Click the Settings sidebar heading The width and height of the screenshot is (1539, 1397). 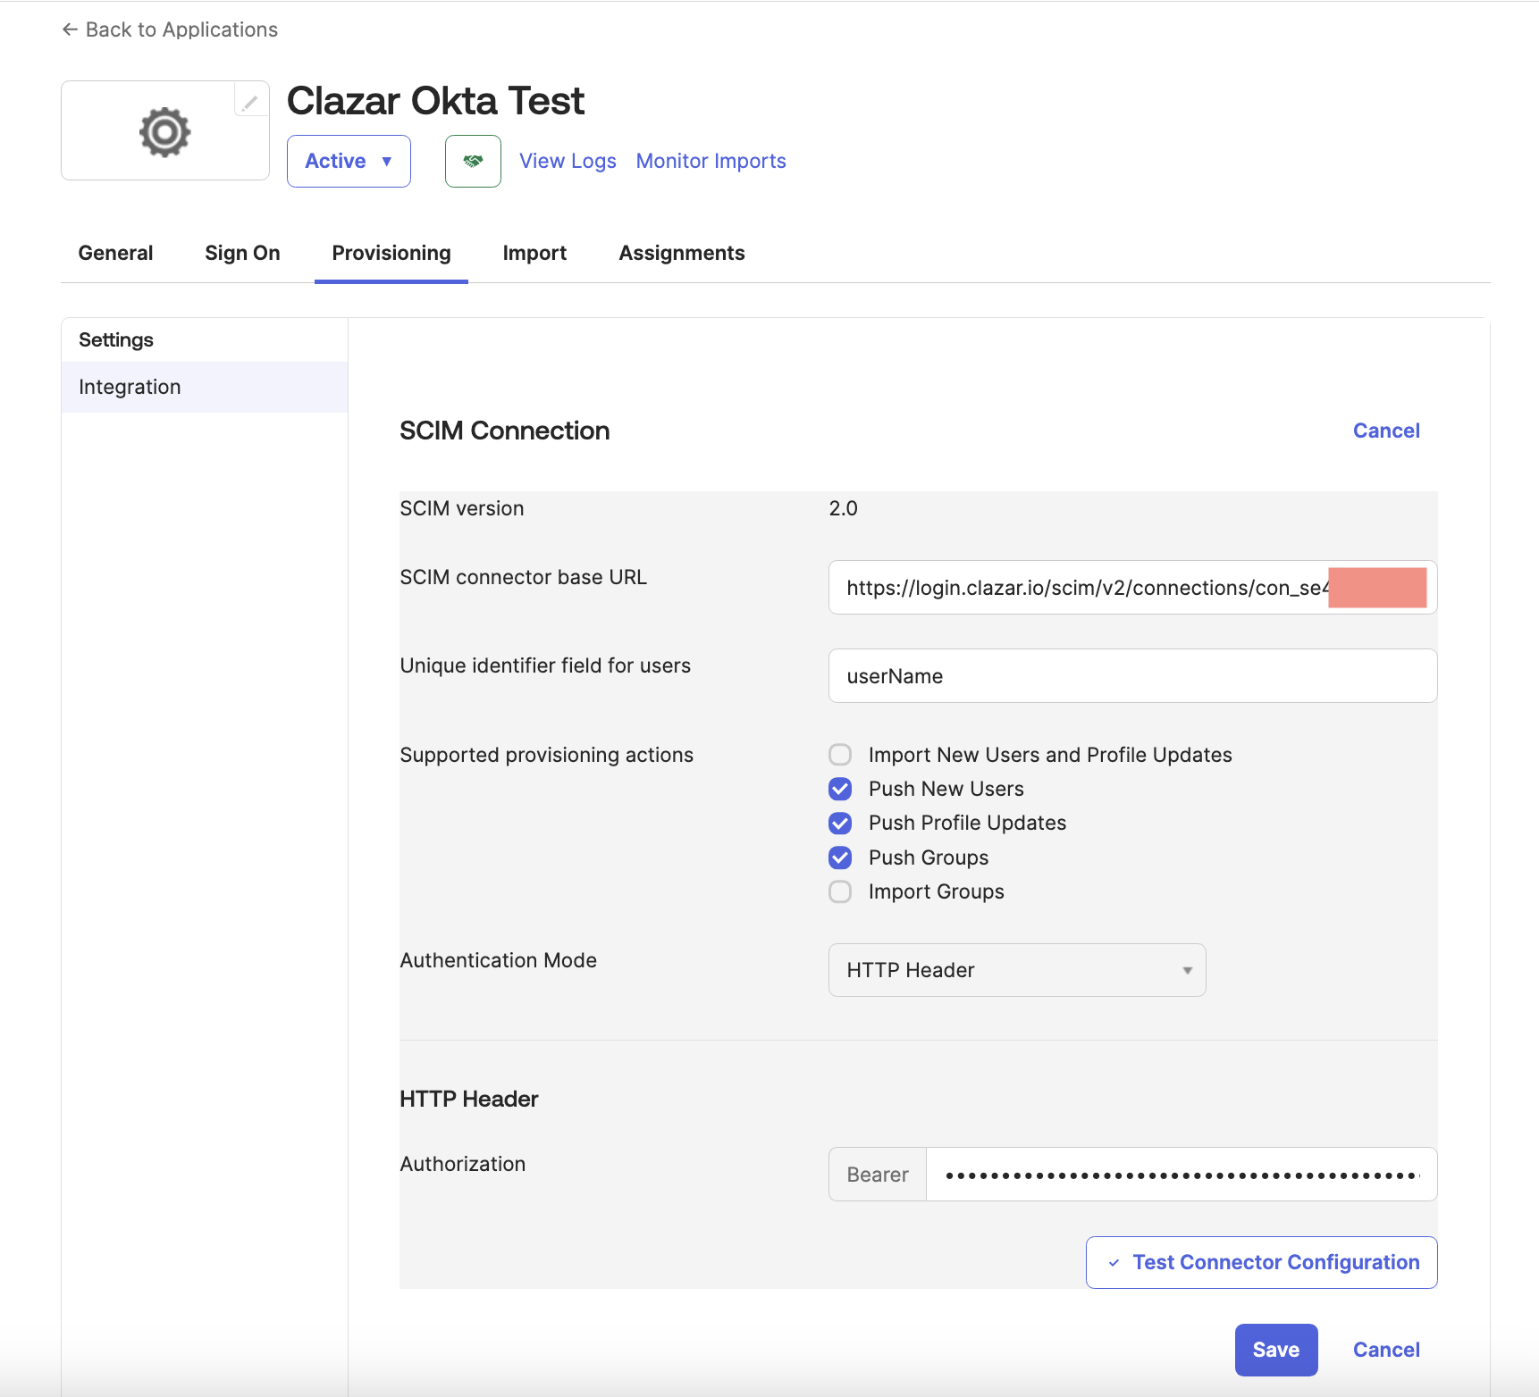pos(116,339)
